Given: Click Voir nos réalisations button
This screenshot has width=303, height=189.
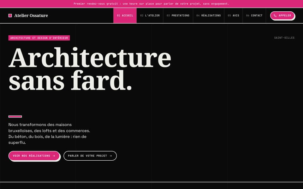Looking at the screenshot, I should click(34, 156).
